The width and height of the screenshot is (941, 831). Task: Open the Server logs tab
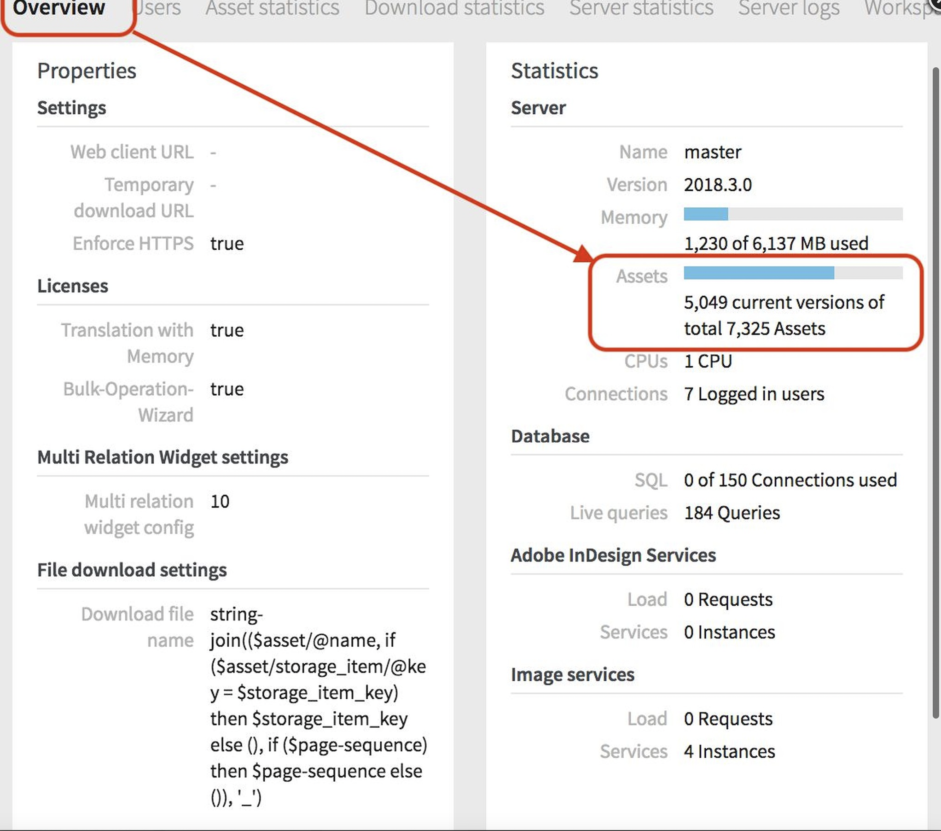point(788,9)
